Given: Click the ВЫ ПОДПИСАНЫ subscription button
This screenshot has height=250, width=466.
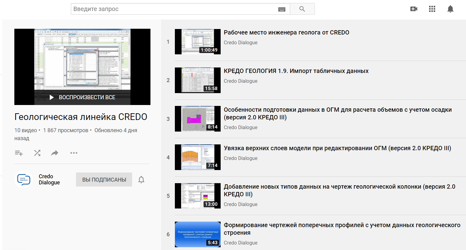Looking at the screenshot, I should [x=104, y=179].
